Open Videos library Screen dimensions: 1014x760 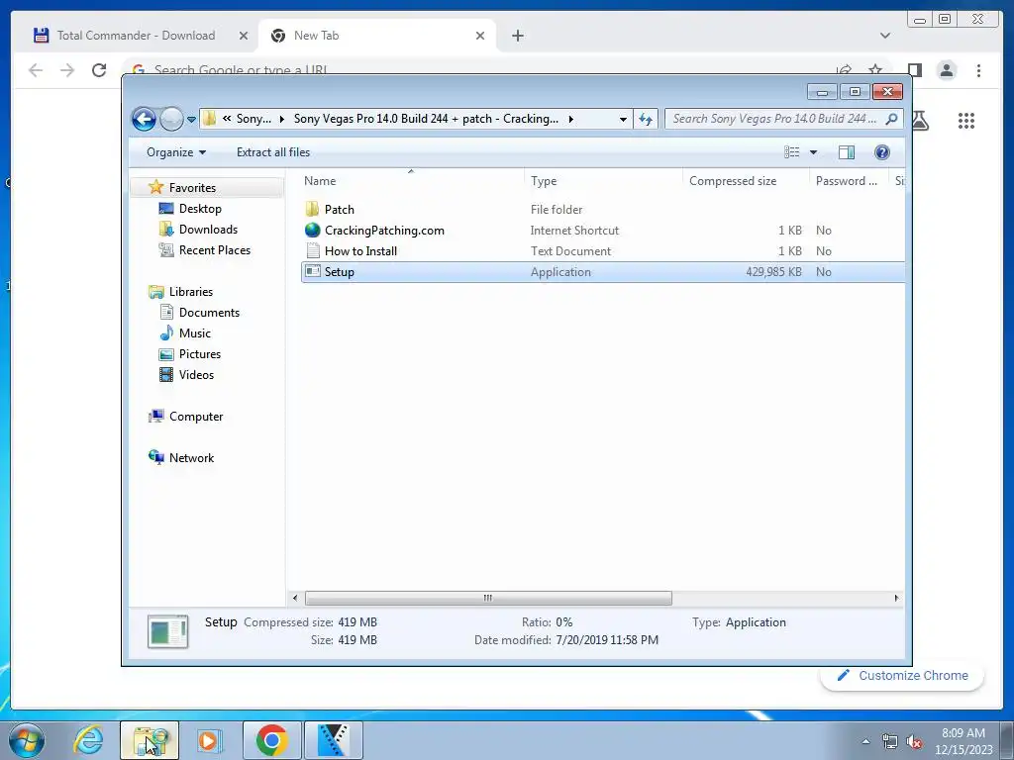tap(196, 374)
